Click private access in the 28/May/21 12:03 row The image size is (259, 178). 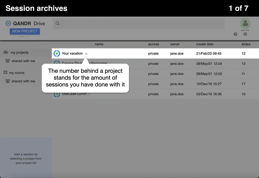tap(153, 74)
